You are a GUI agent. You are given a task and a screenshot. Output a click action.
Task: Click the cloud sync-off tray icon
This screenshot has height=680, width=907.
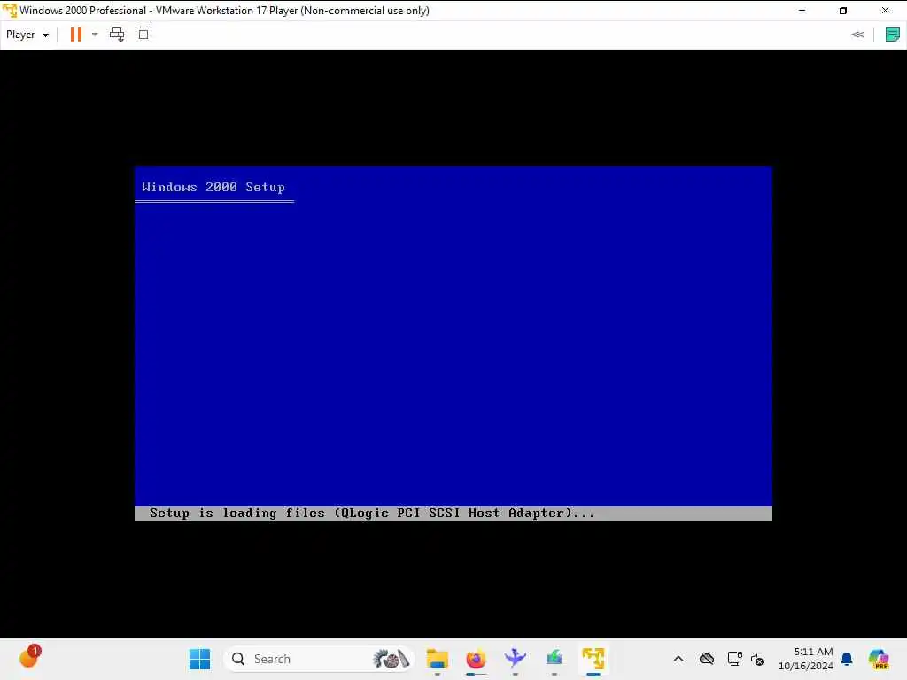[706, 659]
